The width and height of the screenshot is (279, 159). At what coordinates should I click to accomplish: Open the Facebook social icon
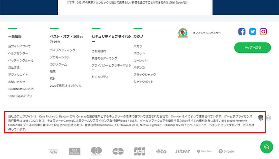click(242, 31)
